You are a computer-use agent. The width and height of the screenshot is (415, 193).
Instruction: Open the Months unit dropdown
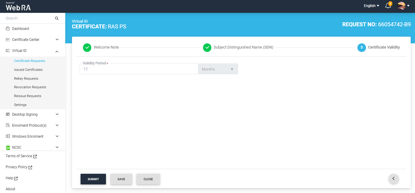(x=218, y=69)
